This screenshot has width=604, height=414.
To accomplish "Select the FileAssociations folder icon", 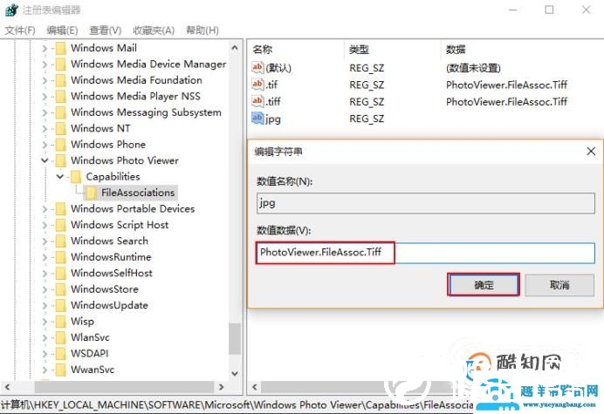I will [x=92, y=193].
